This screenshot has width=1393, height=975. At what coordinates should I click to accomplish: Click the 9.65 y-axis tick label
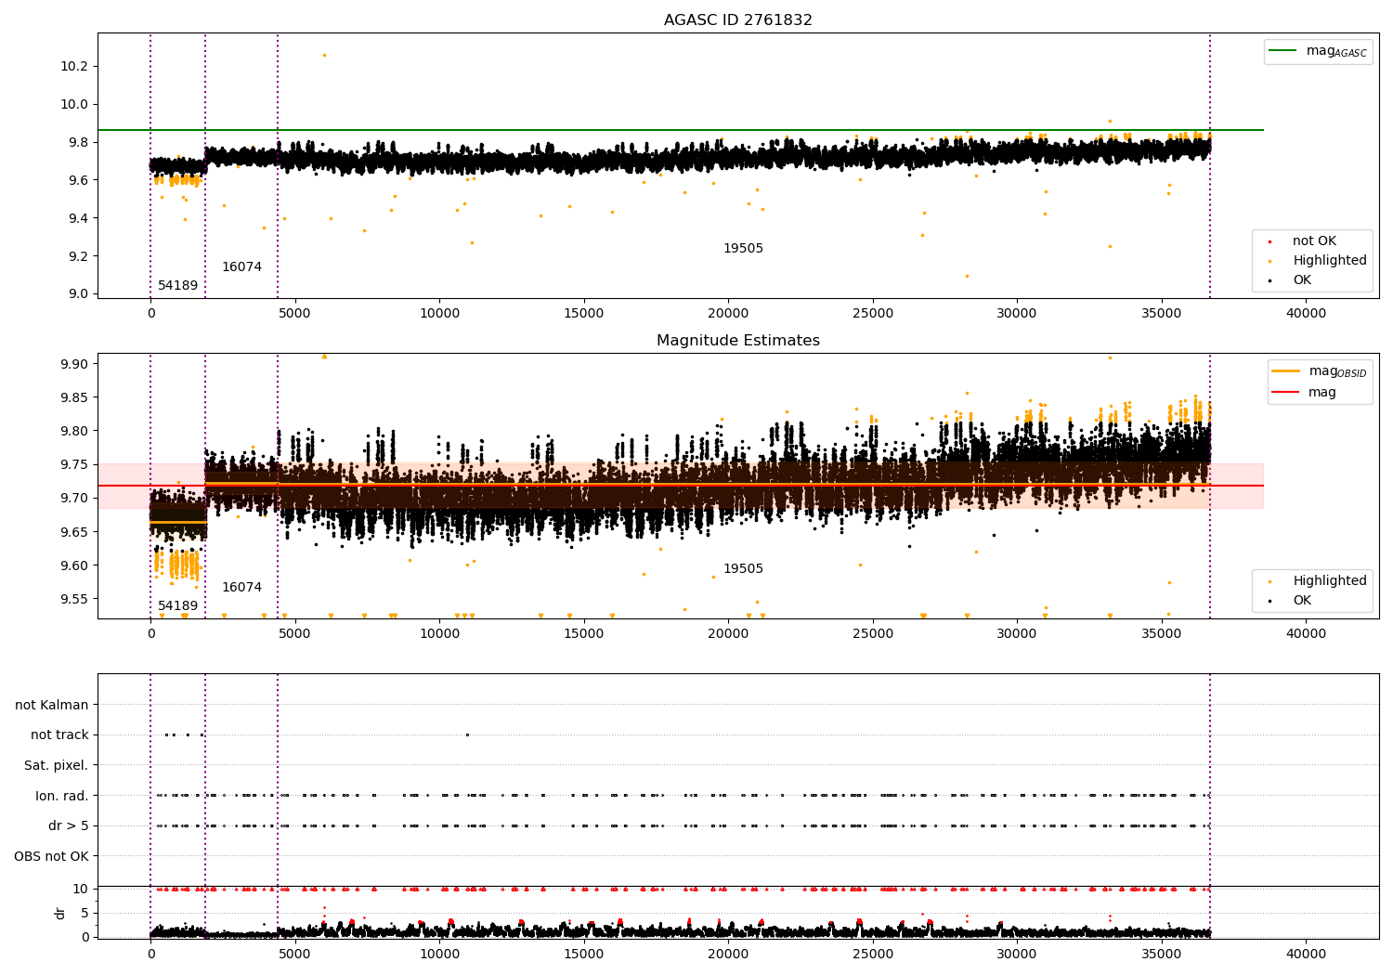[x=73, y=532]
